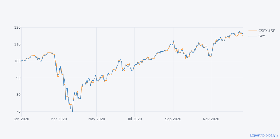Click the Jan 2020 x-axis label
Image resolution: width=280 pixels, height=139 pixels.
point(21,119)
